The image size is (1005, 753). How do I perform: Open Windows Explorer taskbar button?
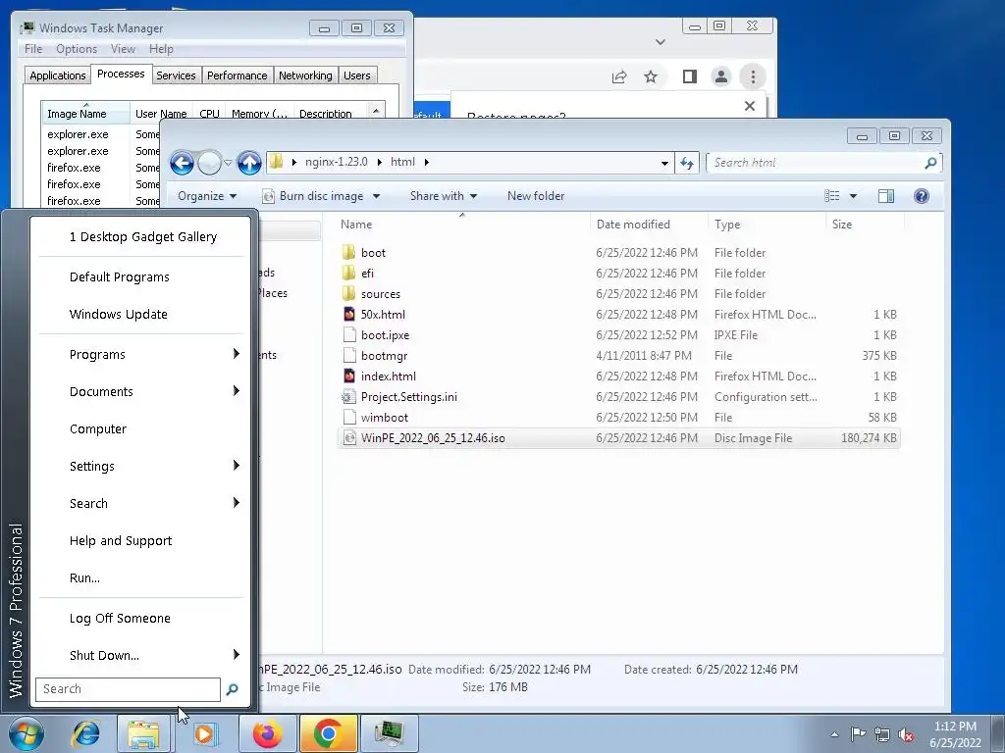pos(143,733)
